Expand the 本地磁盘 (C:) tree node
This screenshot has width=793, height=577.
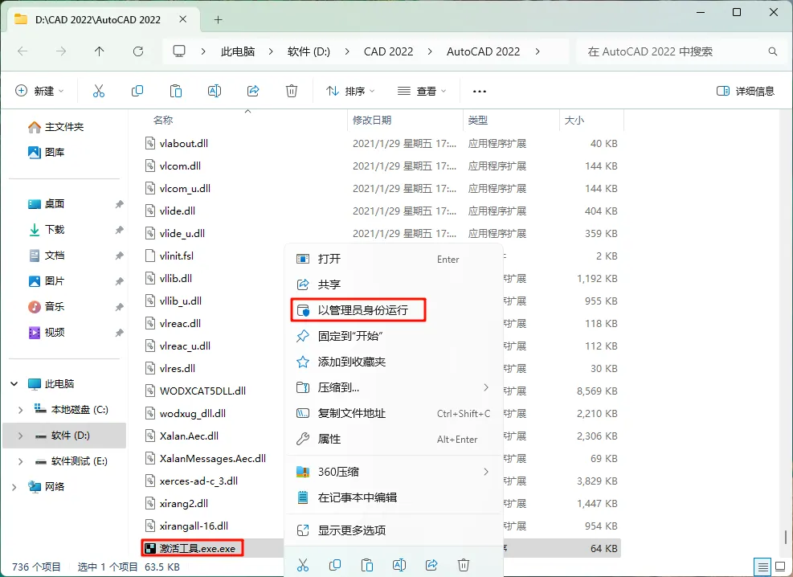20,410
